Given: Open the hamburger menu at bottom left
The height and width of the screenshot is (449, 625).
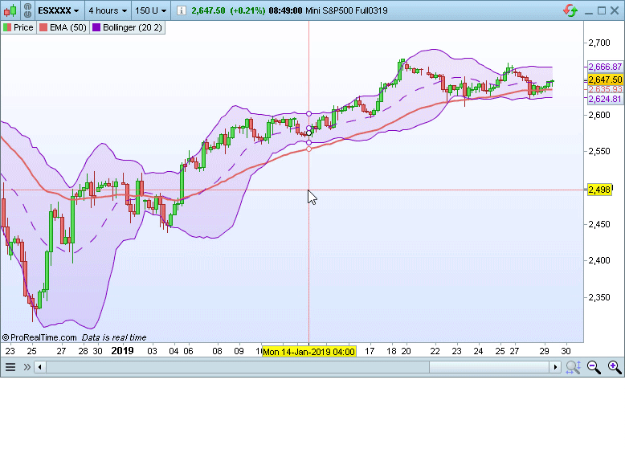Looking at the screenshot, I should 10,367.
